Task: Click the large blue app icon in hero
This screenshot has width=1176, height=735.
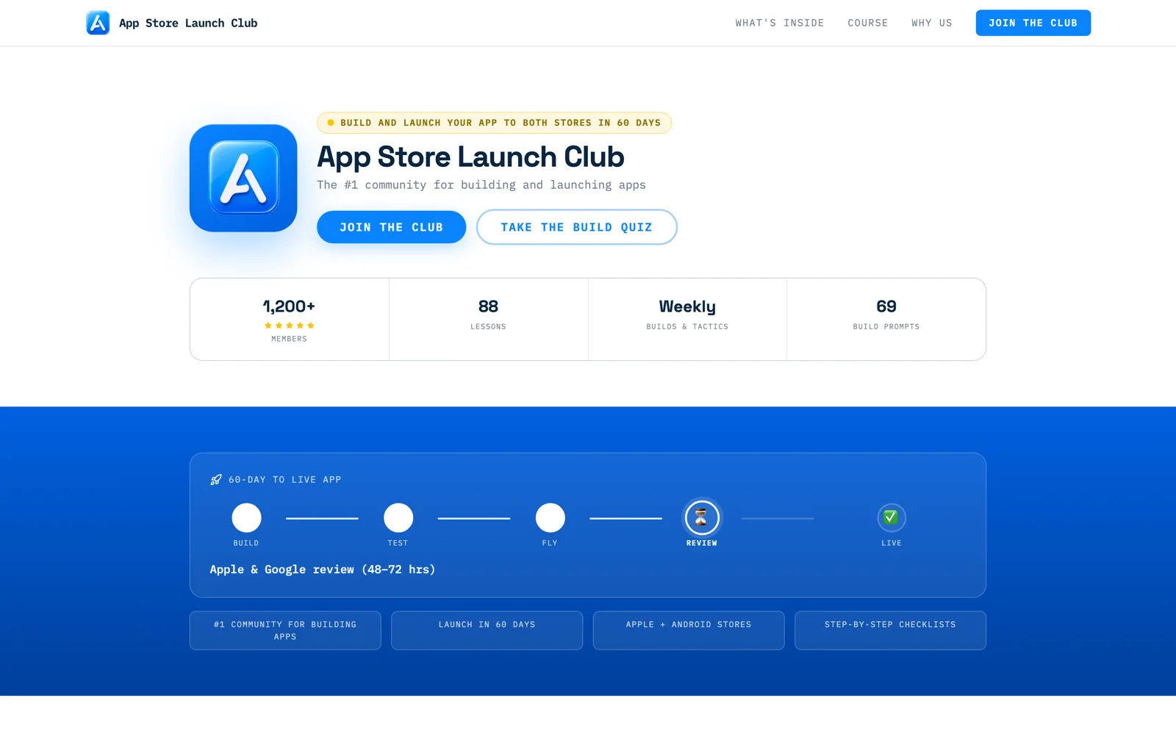Action: click(243, 178)
